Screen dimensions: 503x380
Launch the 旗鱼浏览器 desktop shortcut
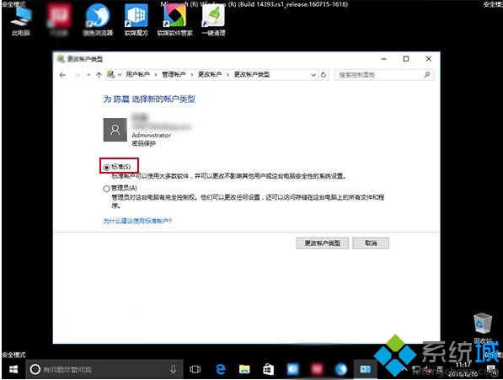pyautogui.click(x=98, y=20)
